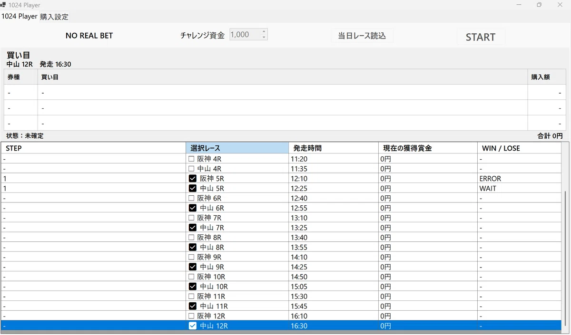Click the 現在の獲得賞金 column header
Viewport: 571px width, 335px height.
pos(427,148)
